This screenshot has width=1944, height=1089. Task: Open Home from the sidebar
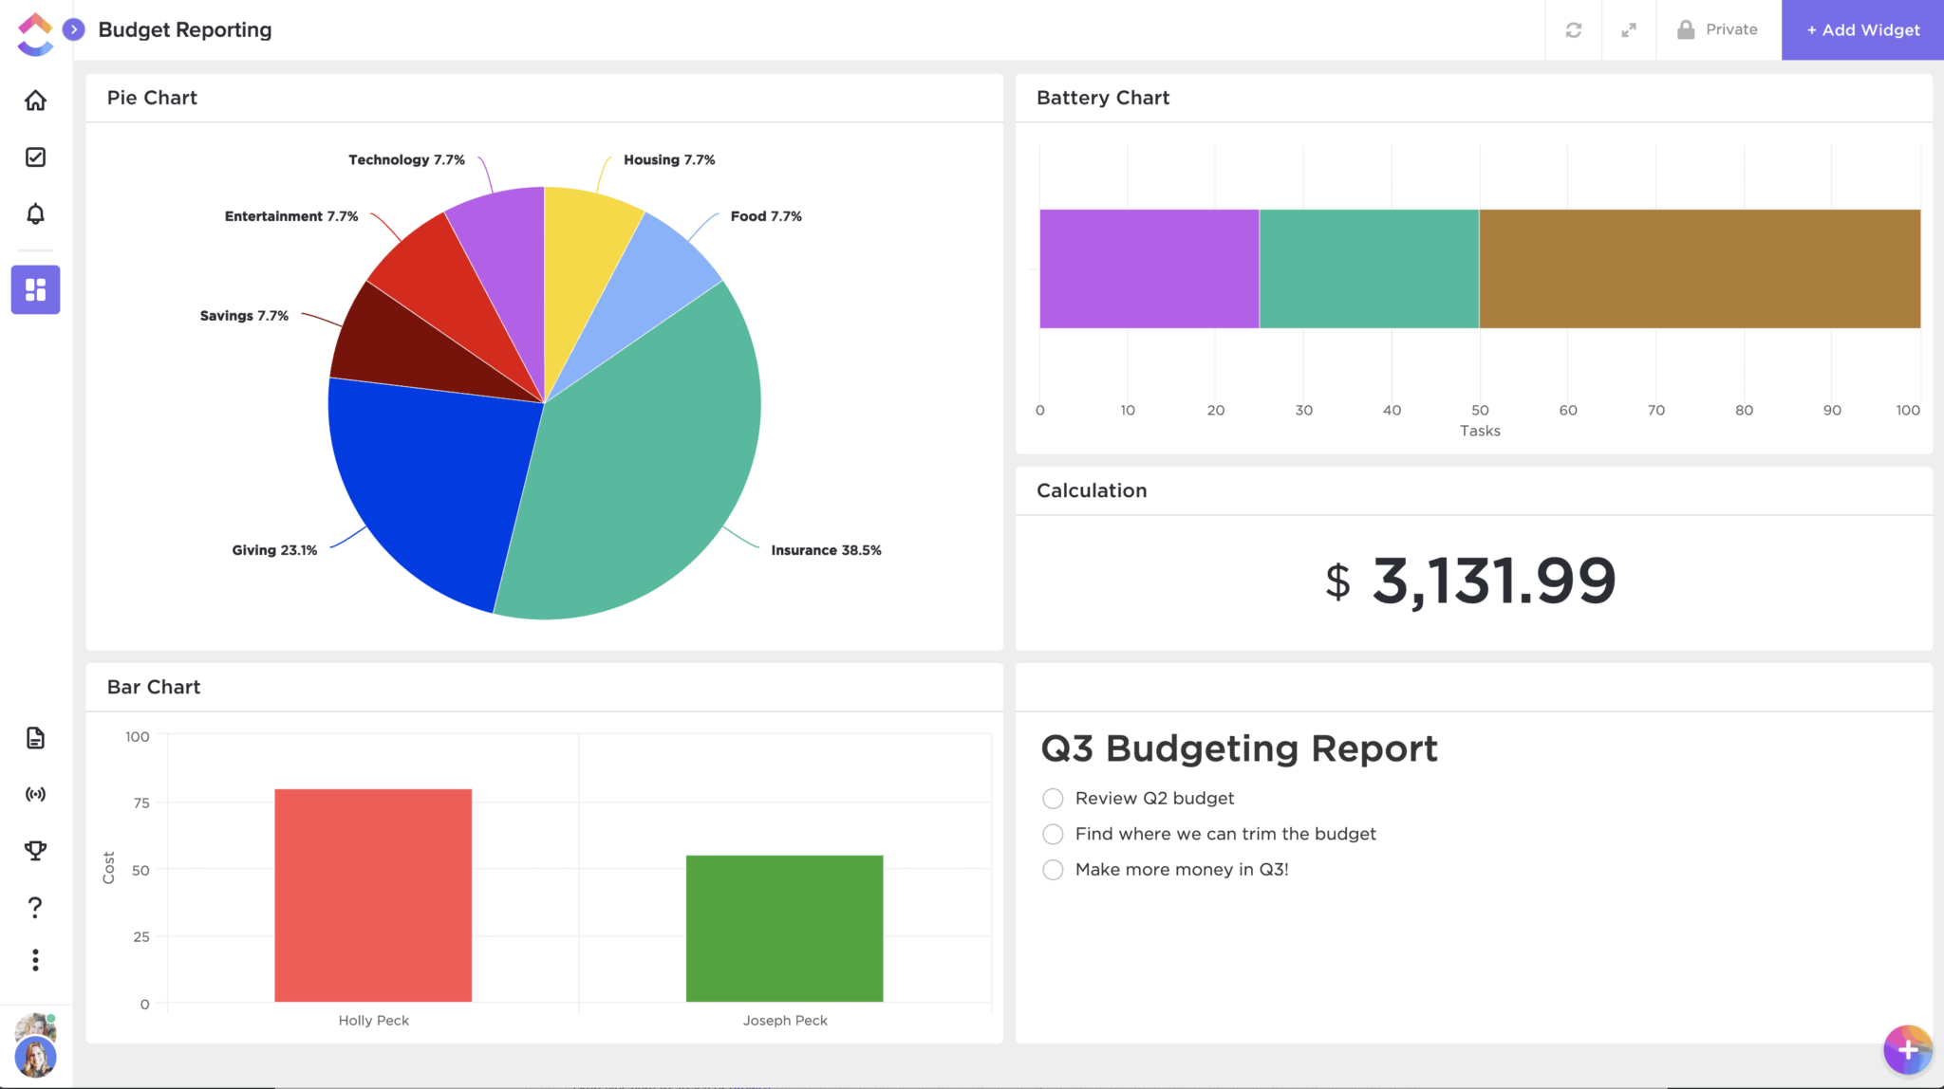tap(35, 101)
